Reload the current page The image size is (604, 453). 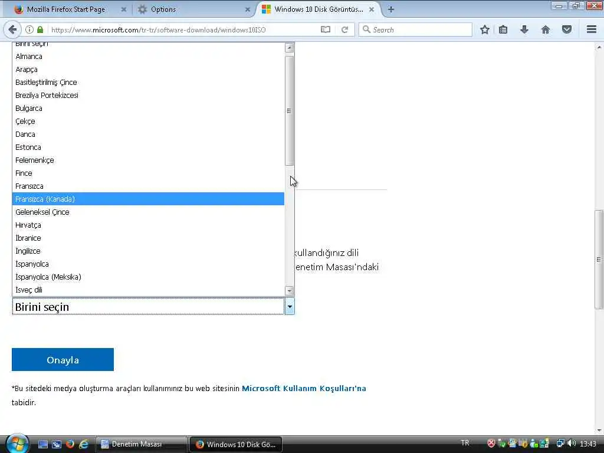coord(344,29)
